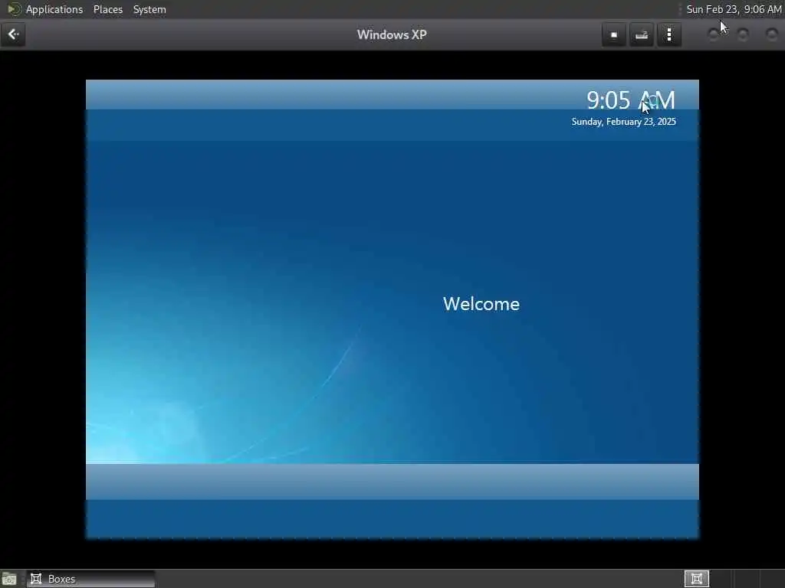The height and width of the screenshot is (588, 785).
Task: Select the Boxes taskbar window button
Action: [x=91, y=579]
